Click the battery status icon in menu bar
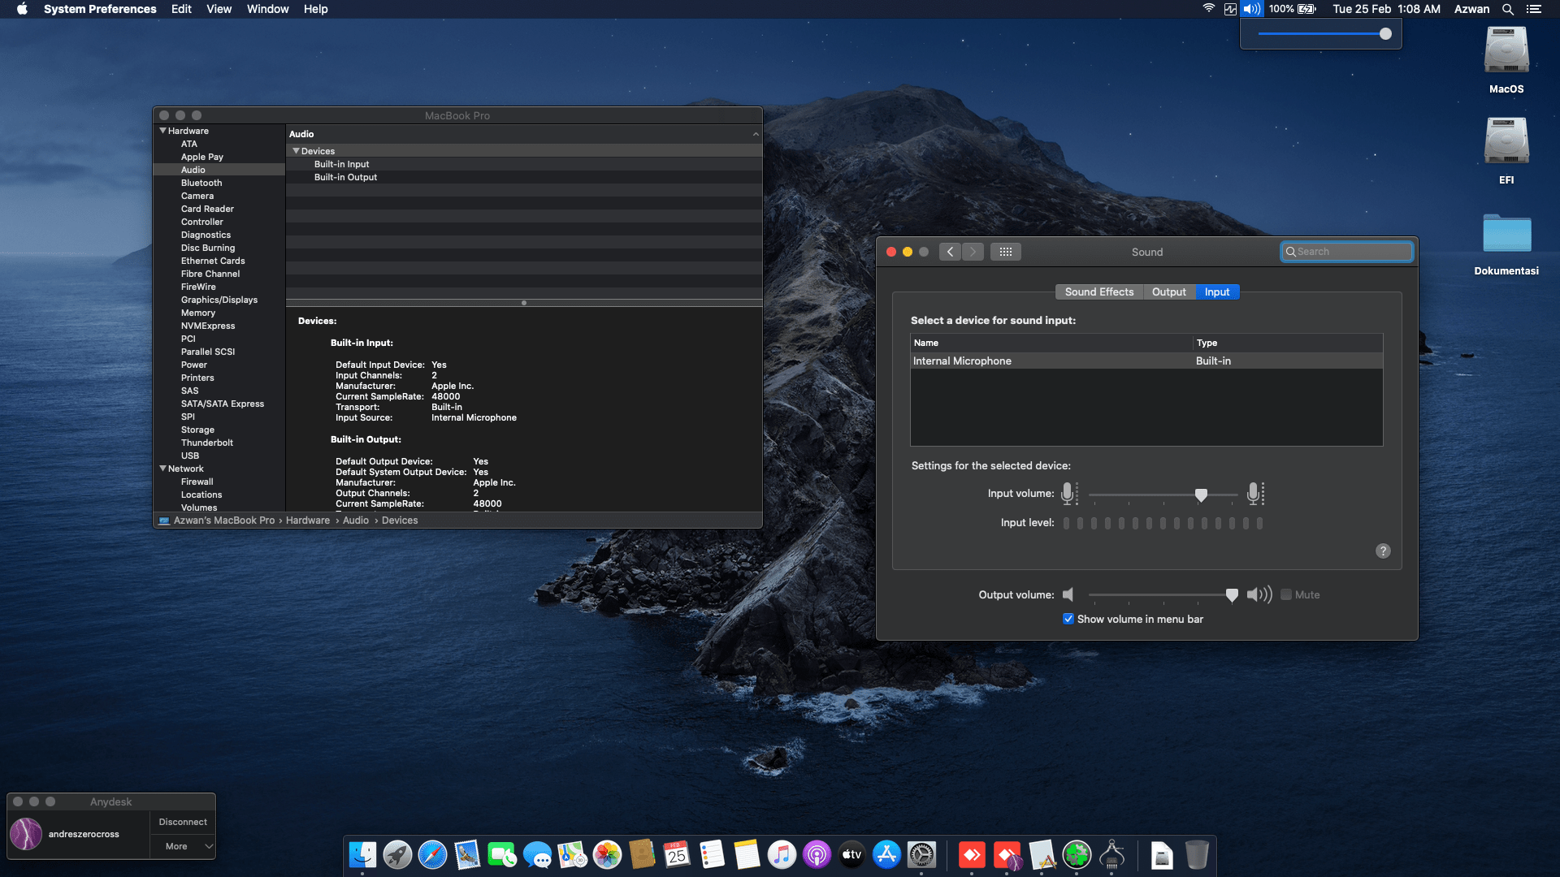 [x=1306, y=9]
